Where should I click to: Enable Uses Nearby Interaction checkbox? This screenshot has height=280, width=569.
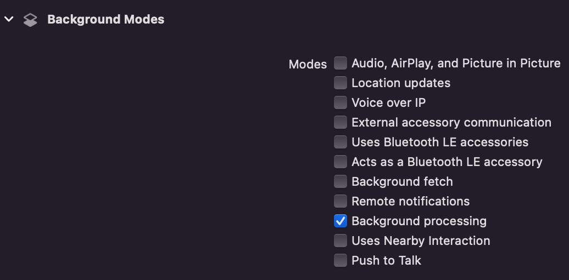[x=341, y=241]
